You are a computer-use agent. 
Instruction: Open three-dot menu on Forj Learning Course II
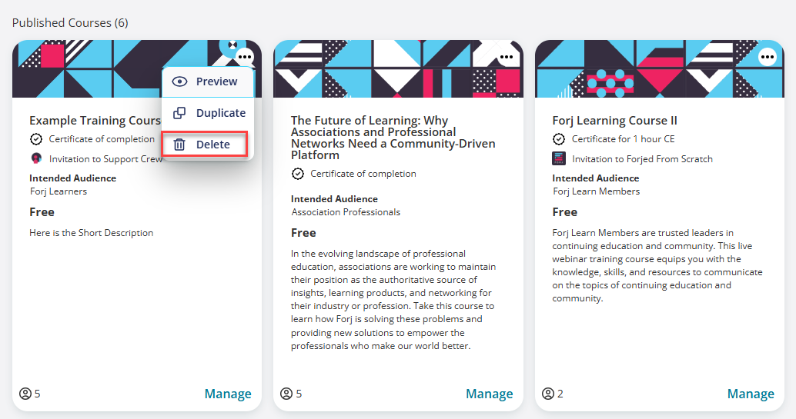point(767,57)
